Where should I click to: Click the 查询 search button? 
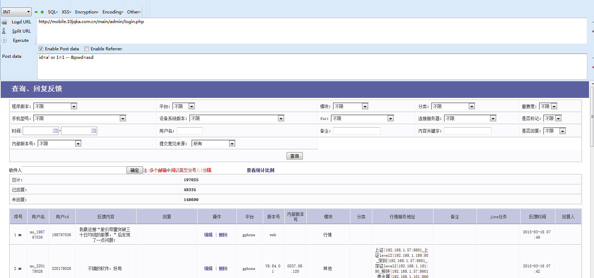[x=294, y=156]
